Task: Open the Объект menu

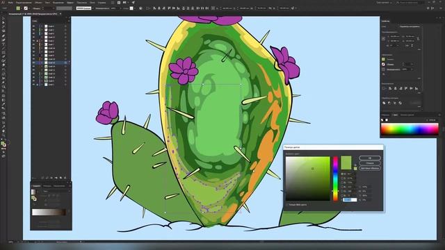Action: coord(38,2)
